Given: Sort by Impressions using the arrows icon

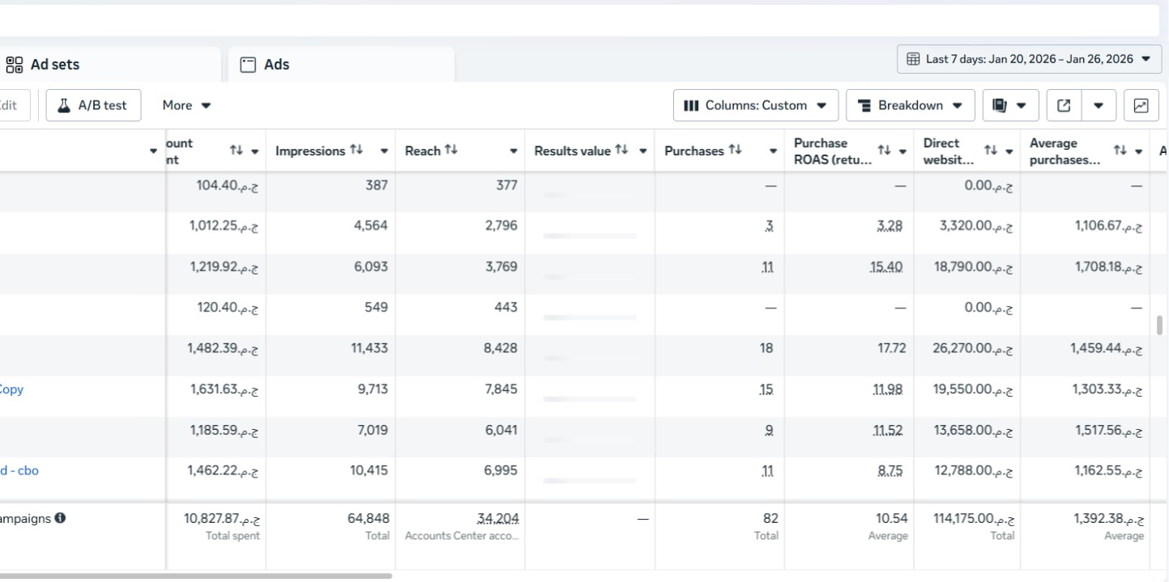Looking at the screenshot, I should (x=356, y=151).
